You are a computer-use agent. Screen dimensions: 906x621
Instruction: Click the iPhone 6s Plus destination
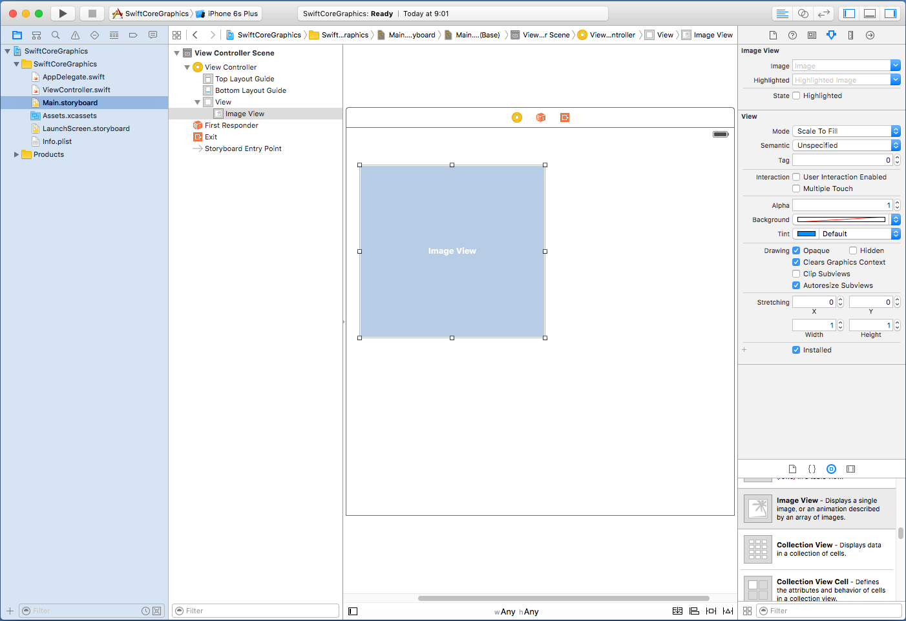(x=232, y=14)
